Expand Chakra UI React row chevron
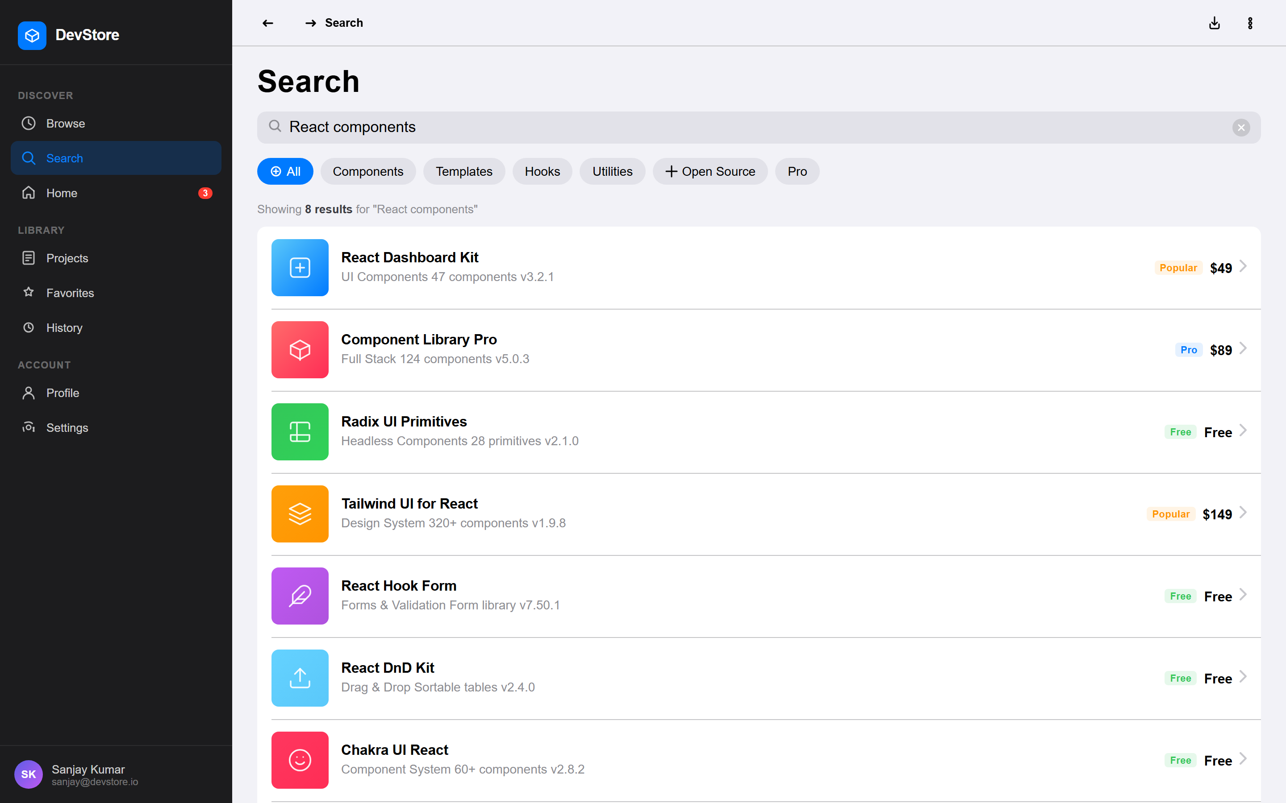The height and width of the screenshot is (803, 1286). pyautogui.click(x=1243, y=758)
